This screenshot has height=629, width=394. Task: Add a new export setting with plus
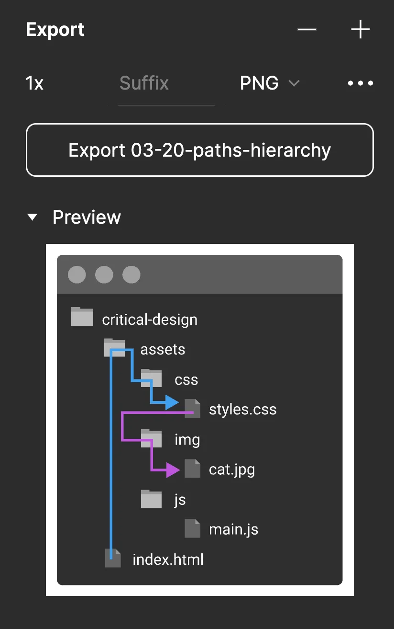tap(360, 29)
